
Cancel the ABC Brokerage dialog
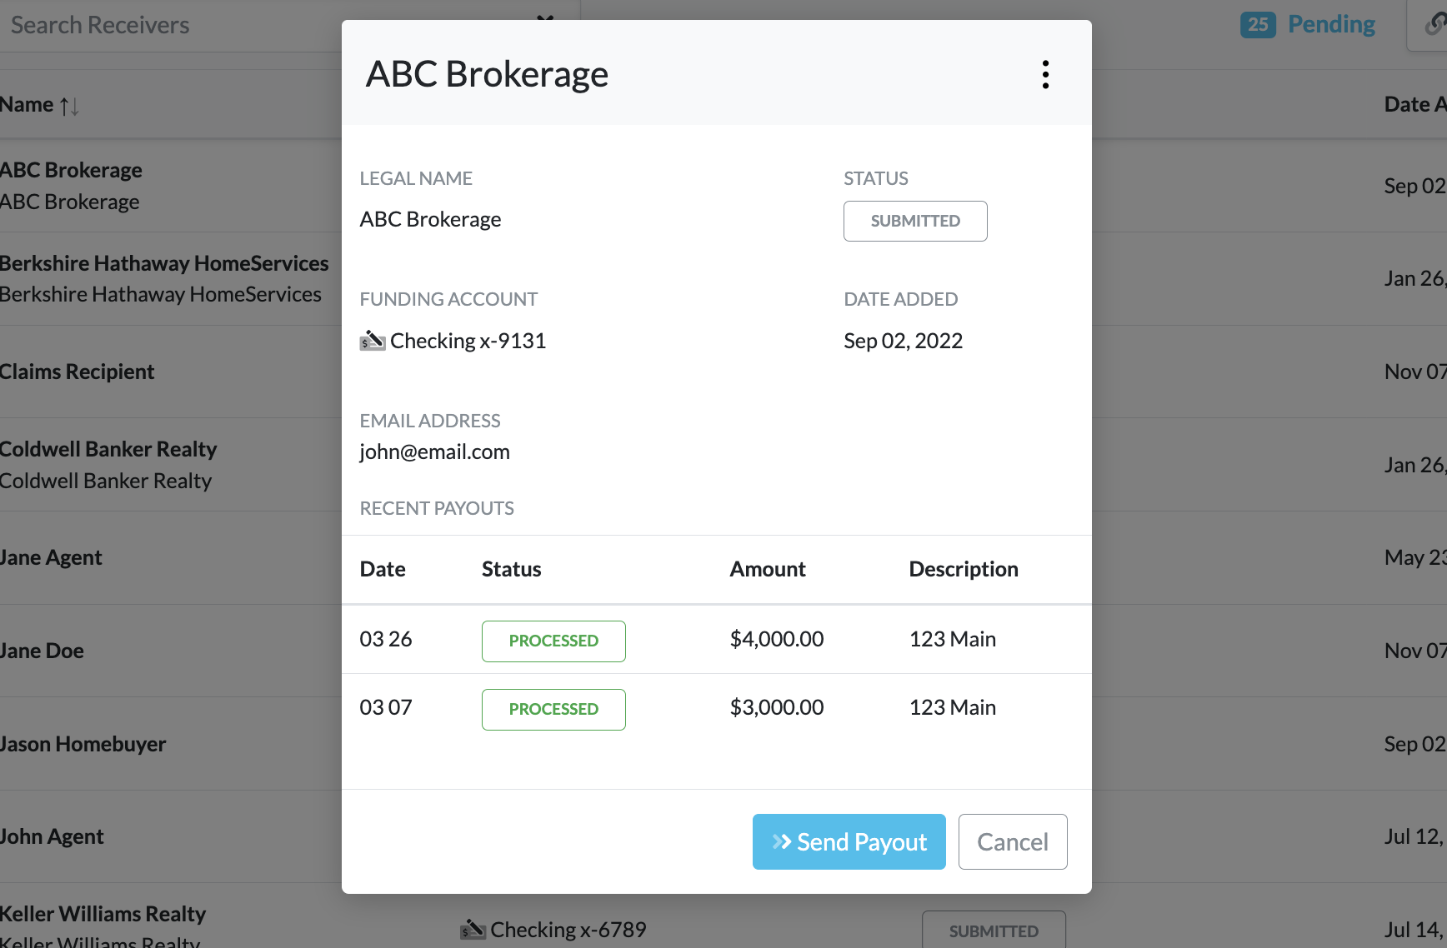click(x=1012, y=841)
